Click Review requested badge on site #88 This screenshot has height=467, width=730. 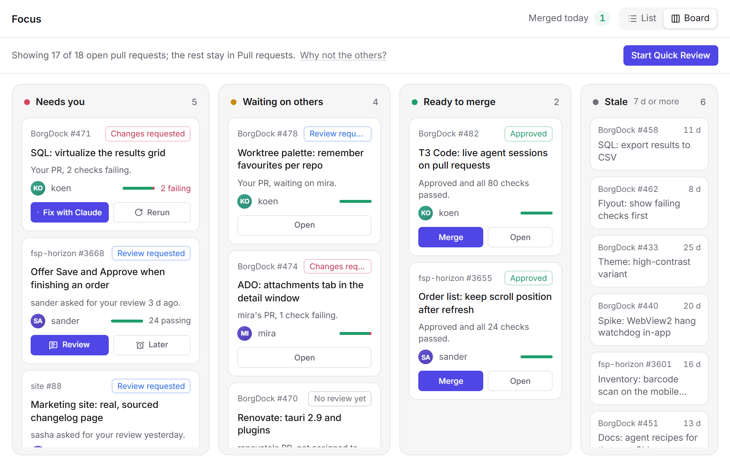point(151,386)
